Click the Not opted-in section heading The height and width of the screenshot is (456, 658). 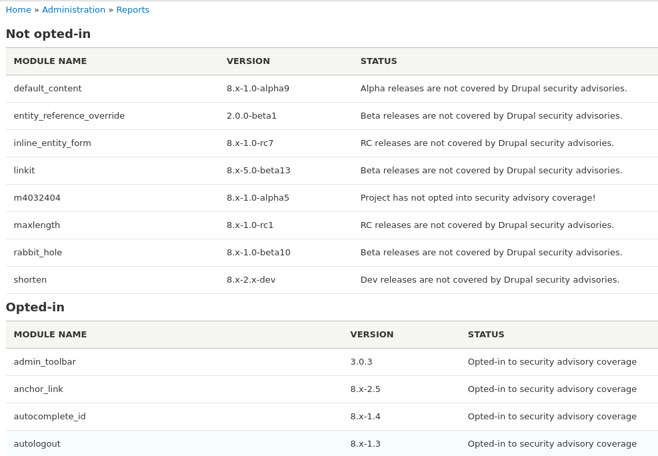coord(48,33)
